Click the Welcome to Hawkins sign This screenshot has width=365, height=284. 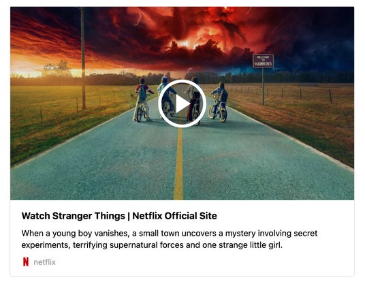pyautogui.click(x=263, y=61)
